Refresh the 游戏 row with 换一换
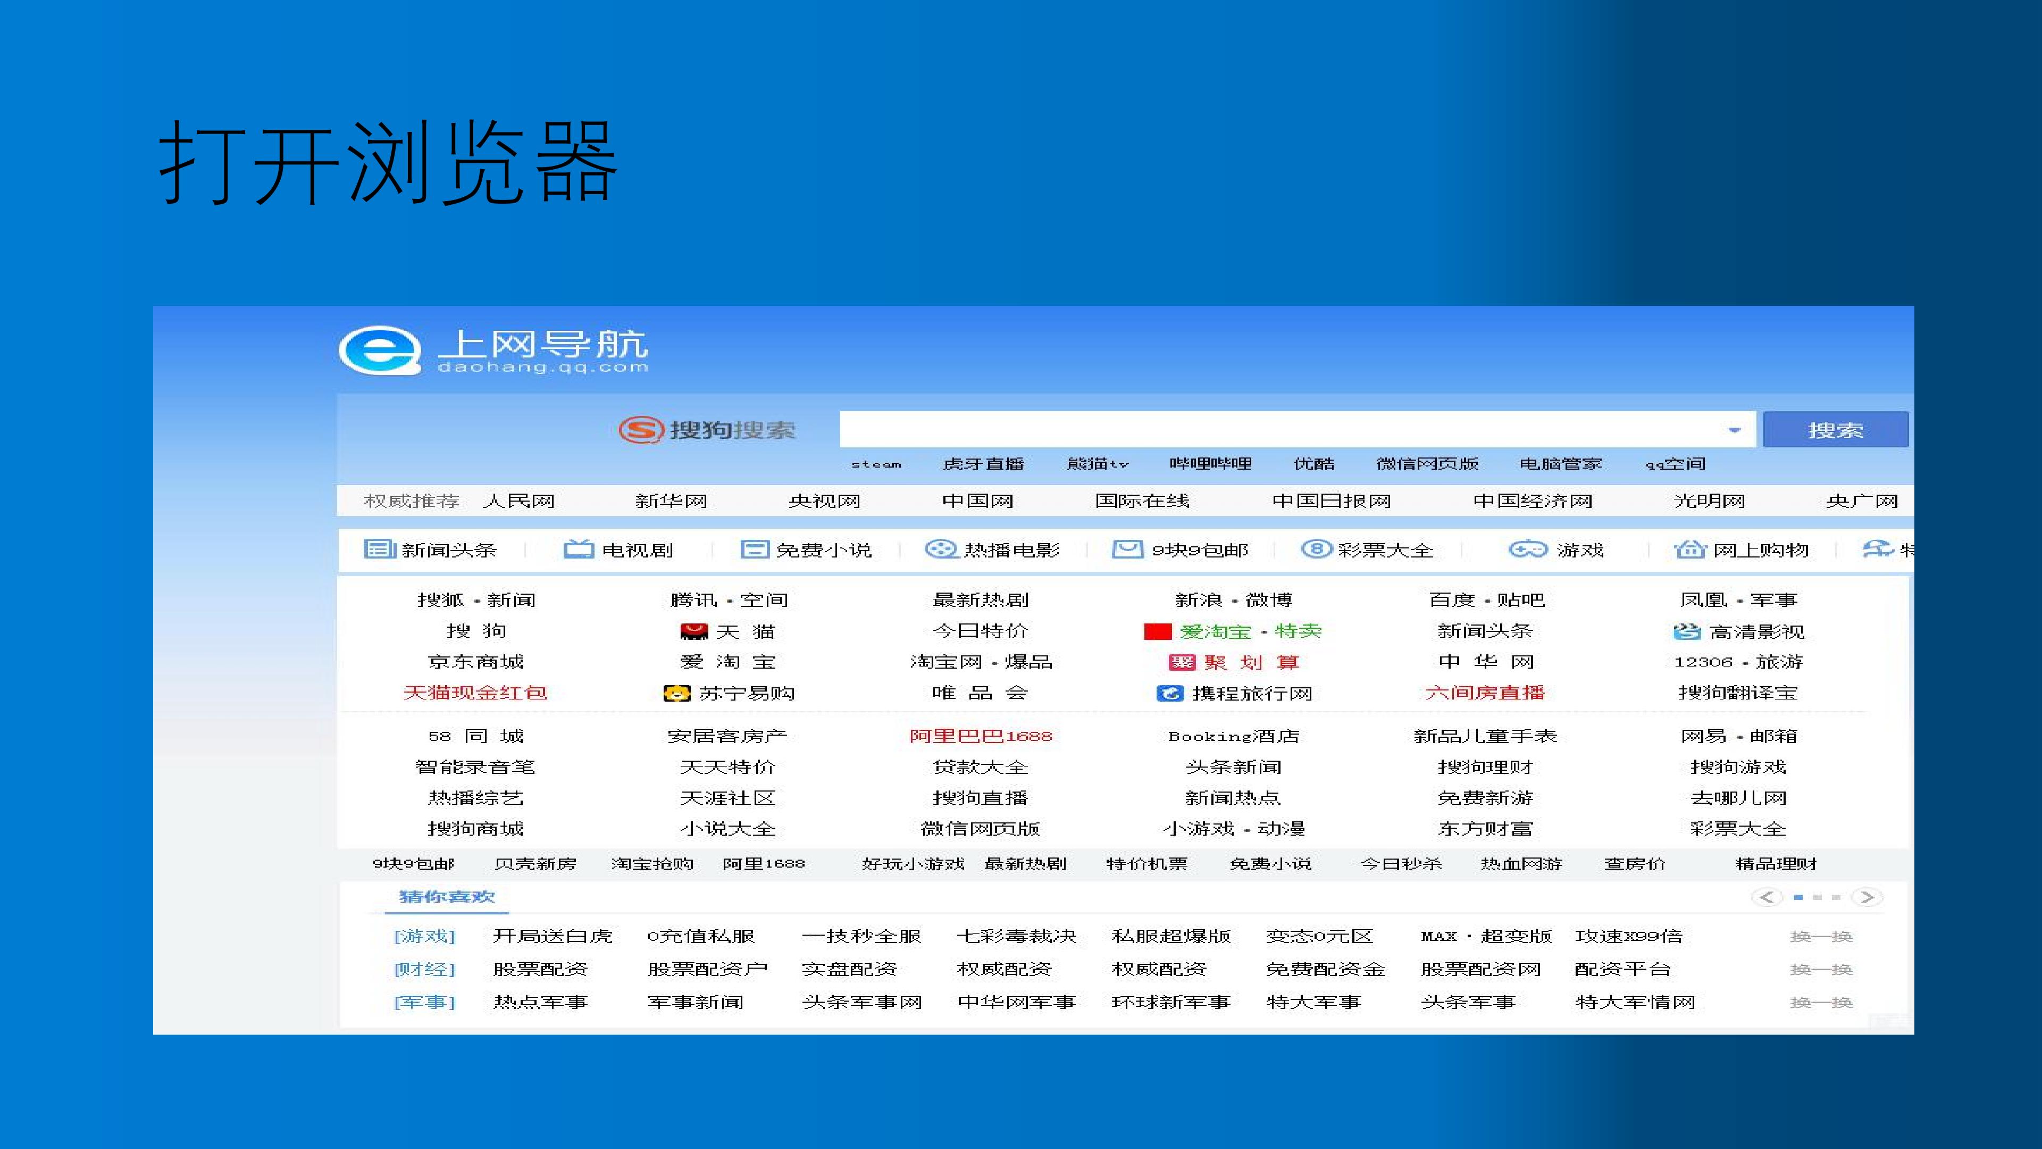The width and height of the screenshot is (2042, 1149). 1821,936
